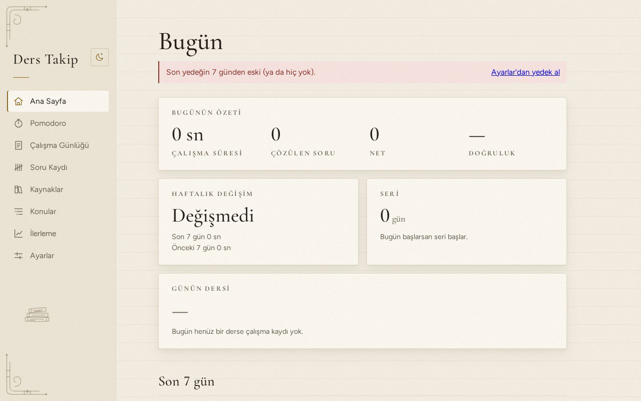This screenshot has height=401, width=641.
Task: Click the "0 sn" çalışma süresi value
Action: 188,134
